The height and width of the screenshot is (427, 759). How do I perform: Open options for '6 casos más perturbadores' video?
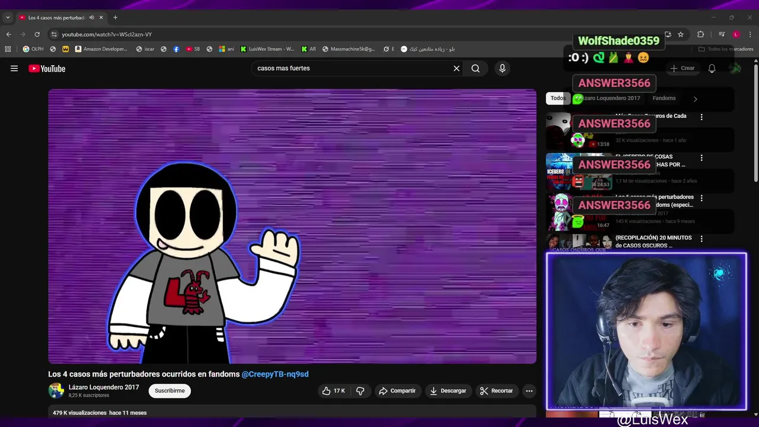coord(701,199)
